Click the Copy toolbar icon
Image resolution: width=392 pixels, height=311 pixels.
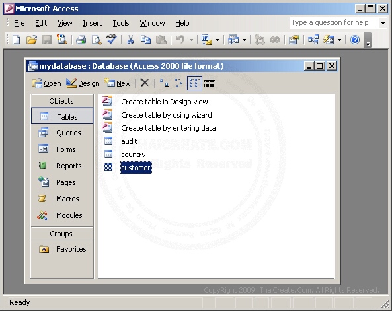(x=145, y=40)
